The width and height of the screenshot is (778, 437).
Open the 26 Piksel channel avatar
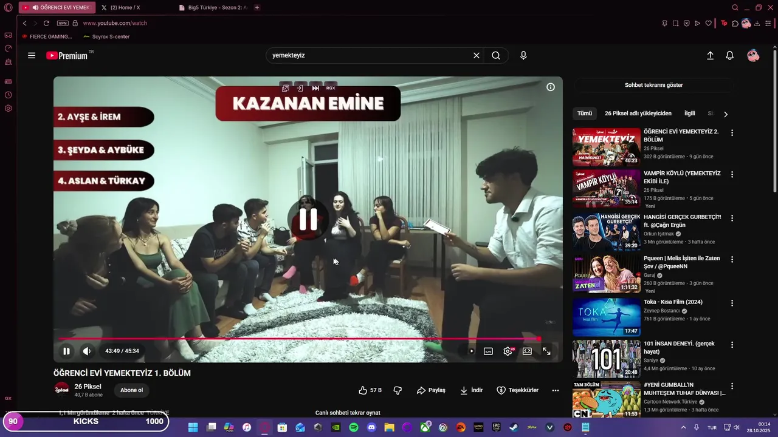click(x=62, y=390)
